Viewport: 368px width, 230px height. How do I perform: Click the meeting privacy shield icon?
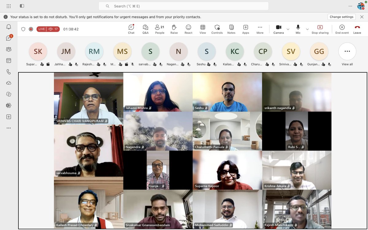[23, 29]
